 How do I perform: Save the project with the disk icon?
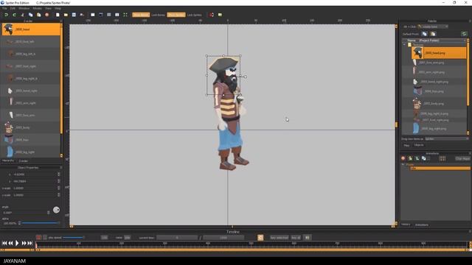[74, 15]
